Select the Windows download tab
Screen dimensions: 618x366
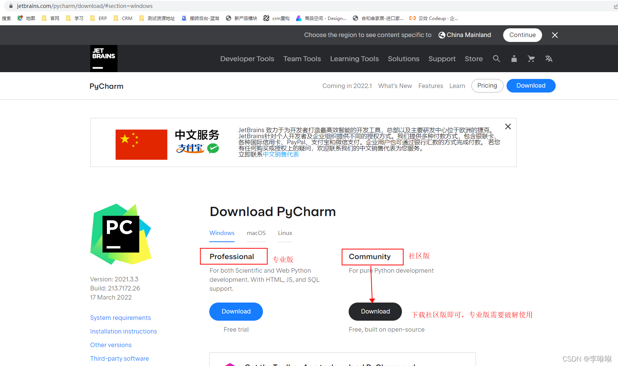coord(222,233)
